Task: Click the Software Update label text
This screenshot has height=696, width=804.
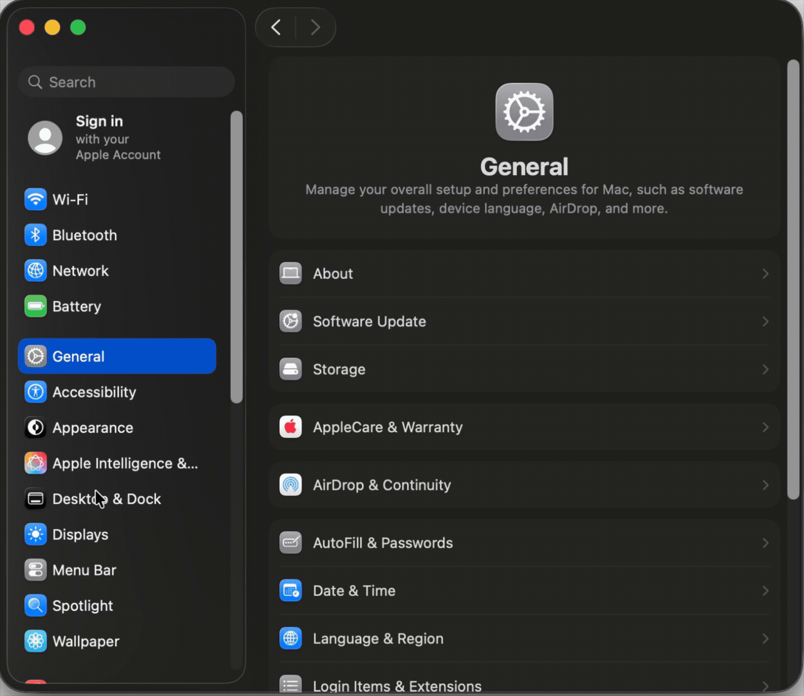Action: pos(370,322)
